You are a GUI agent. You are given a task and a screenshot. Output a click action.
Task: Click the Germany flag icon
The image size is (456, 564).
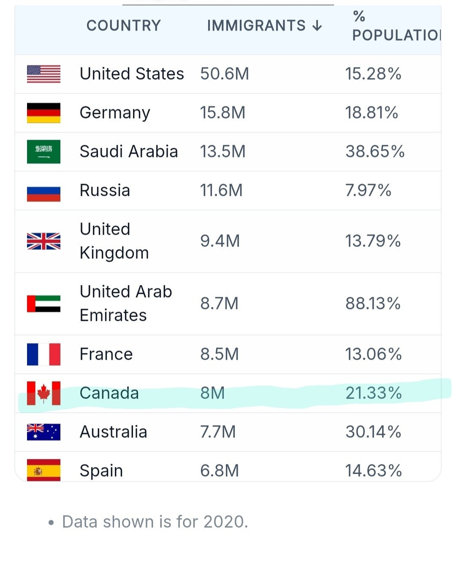(x=43, y=113)
